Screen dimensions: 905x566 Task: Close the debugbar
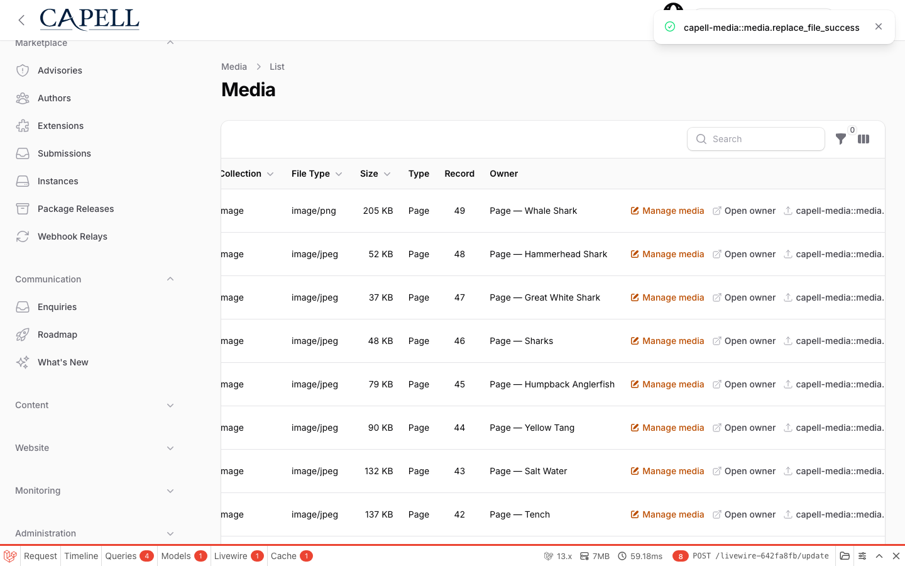click(x=896, y=556)
